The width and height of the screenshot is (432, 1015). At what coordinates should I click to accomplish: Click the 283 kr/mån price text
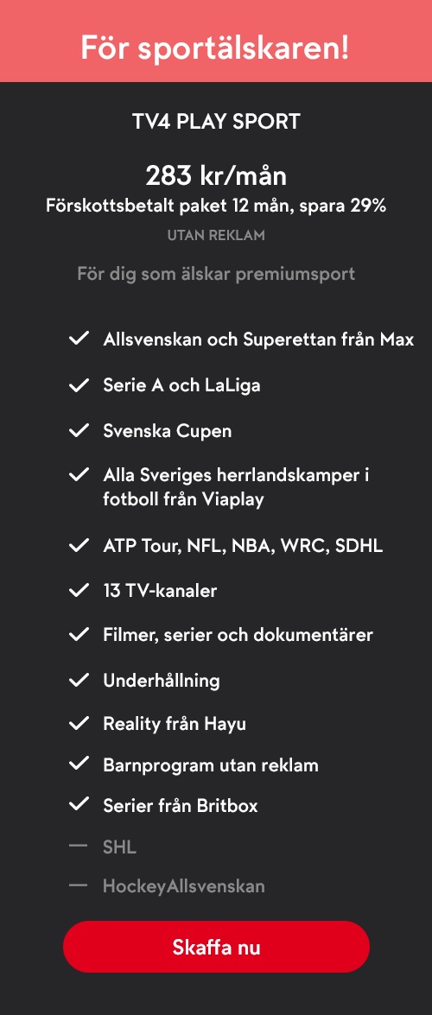tap(216, 176)
